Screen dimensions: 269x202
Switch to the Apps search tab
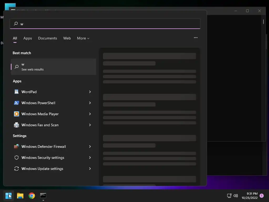click(x=28, y=38)
